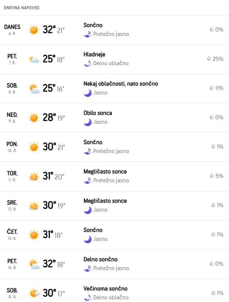Click the 5% precipitation value on Tor.
Screen dimensions: 229x302
pyautogui.click(x=219, y=176)
